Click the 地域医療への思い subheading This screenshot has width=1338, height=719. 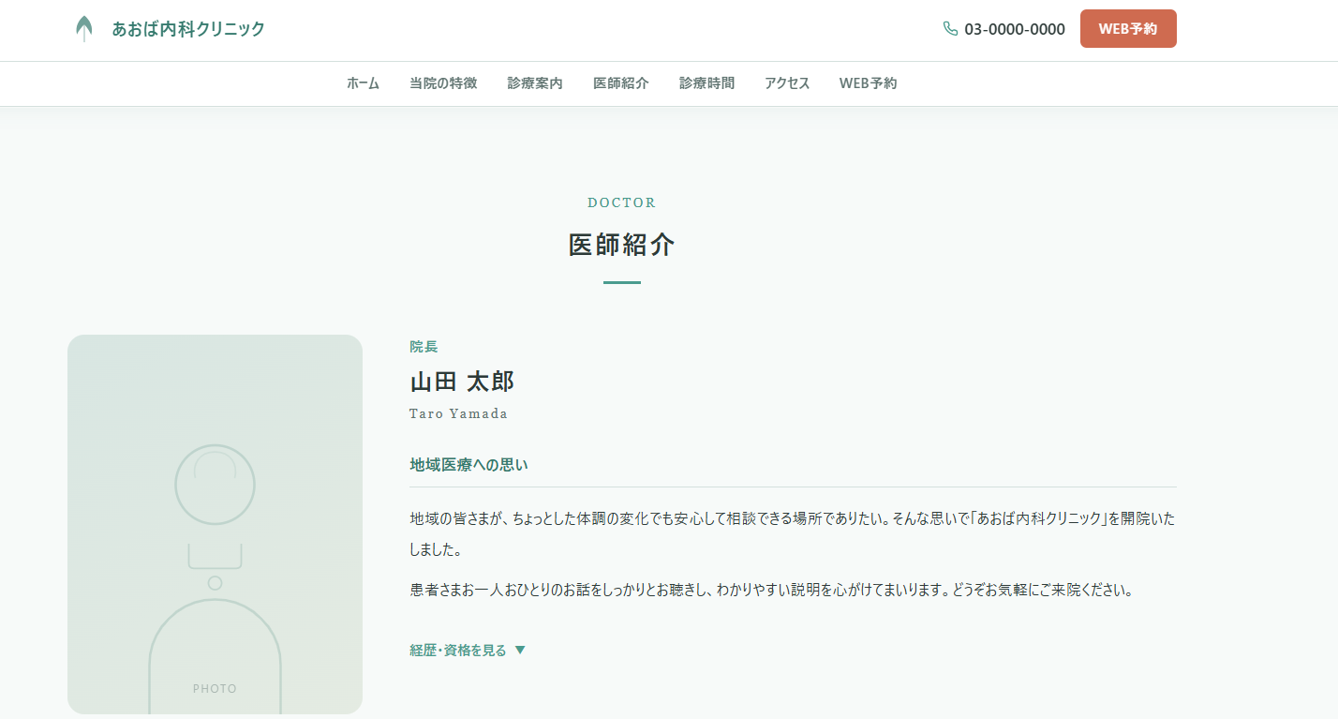468,464
